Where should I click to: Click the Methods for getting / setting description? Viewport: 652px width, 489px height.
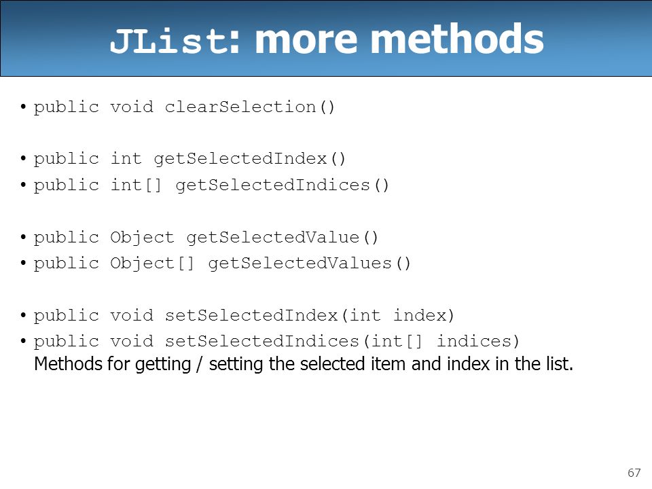[304, 364]
